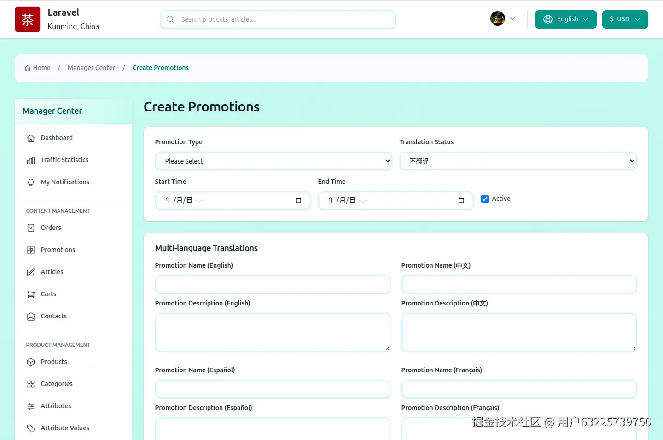Click the Attribute Values tag icon

coord(31,428)
